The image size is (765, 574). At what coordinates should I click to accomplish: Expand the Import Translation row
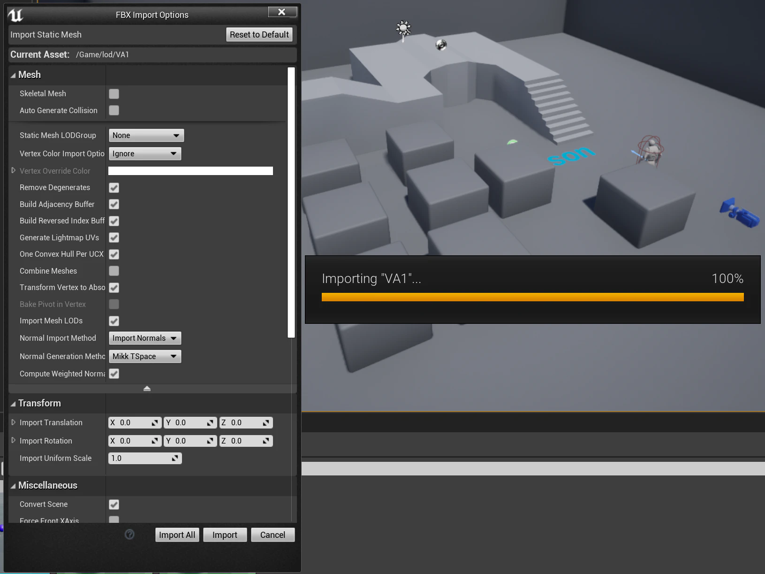(x=13, y=422)
